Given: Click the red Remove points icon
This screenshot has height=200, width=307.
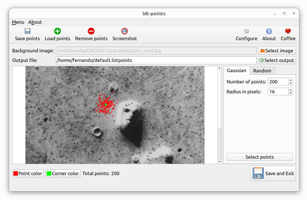Looking at the screenshot, I should [x=91, y=31].
